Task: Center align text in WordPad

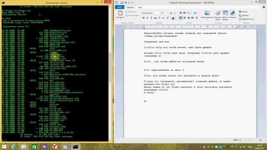Action: tap(184, 18)
